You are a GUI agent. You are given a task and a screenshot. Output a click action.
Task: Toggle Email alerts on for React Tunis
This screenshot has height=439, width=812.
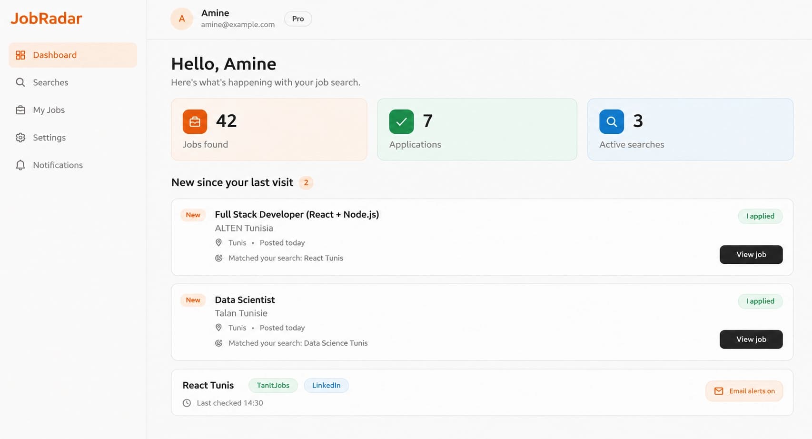pos(744,391)
